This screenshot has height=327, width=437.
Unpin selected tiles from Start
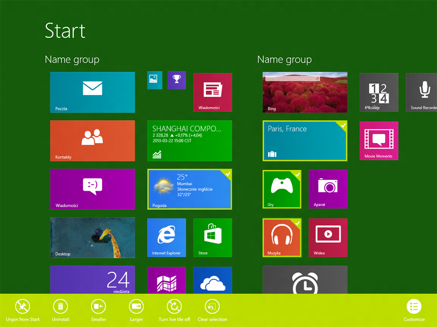[22, 310]
